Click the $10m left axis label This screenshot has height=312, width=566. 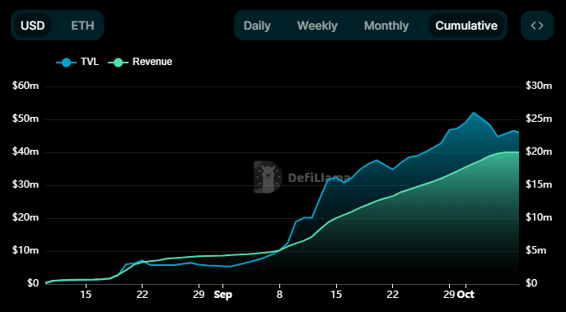pyautogui.click(x=26, y=251)
